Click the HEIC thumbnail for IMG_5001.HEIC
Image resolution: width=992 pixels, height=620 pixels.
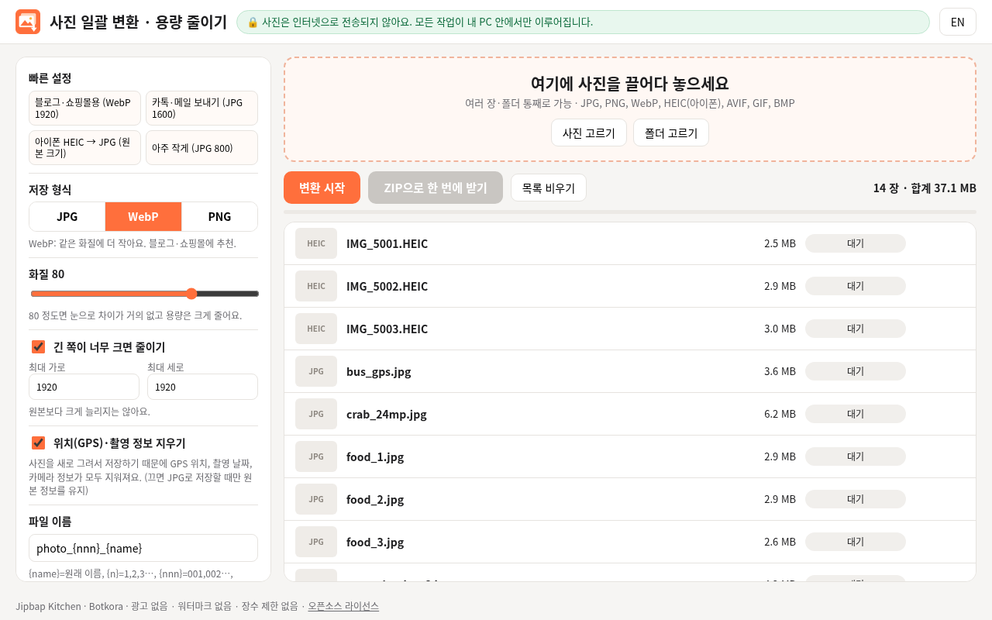pyautogui.click(x=316, y=243)
